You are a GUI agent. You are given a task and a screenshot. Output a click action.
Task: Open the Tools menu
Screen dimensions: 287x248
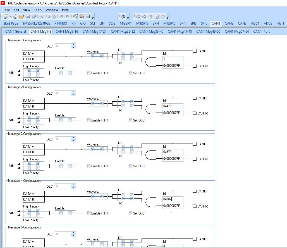tap(38, 10)
